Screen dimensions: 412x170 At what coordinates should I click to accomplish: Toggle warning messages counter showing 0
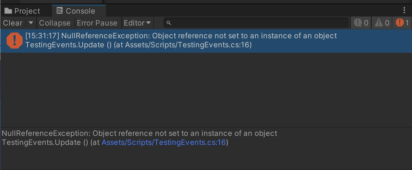point(382,23)
